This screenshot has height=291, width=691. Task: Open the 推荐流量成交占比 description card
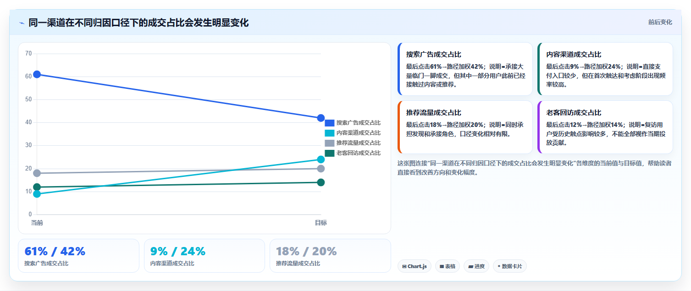tap(465, 127)
